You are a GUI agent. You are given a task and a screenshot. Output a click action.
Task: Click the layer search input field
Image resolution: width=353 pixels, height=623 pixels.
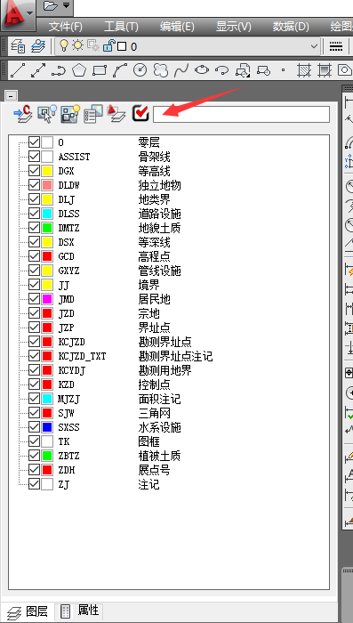pos(242,114)
